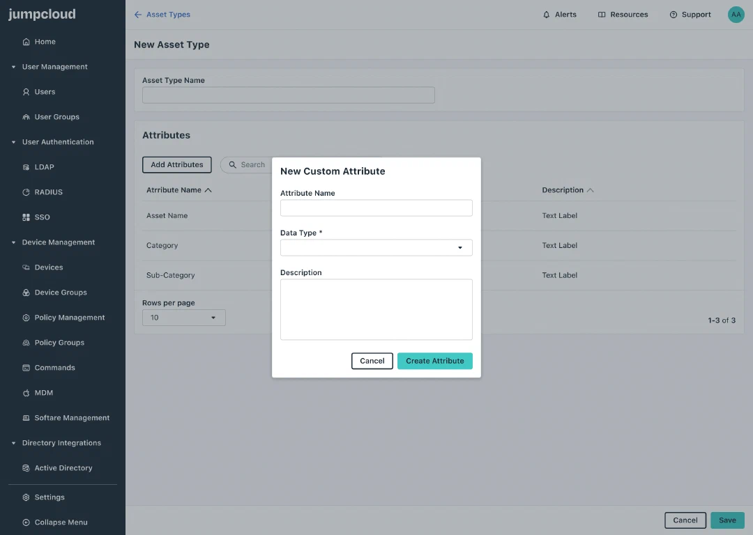Screen dimensions: 753x535
Task: Open the Rows per page dropdown
Action: pyautogui.click(x=183, y=318)
